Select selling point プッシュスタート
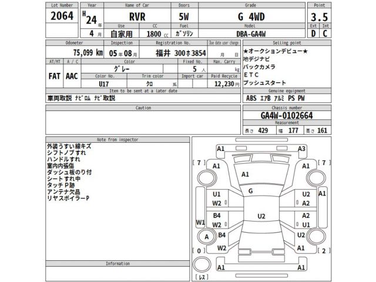 click(x=264, y=83)
